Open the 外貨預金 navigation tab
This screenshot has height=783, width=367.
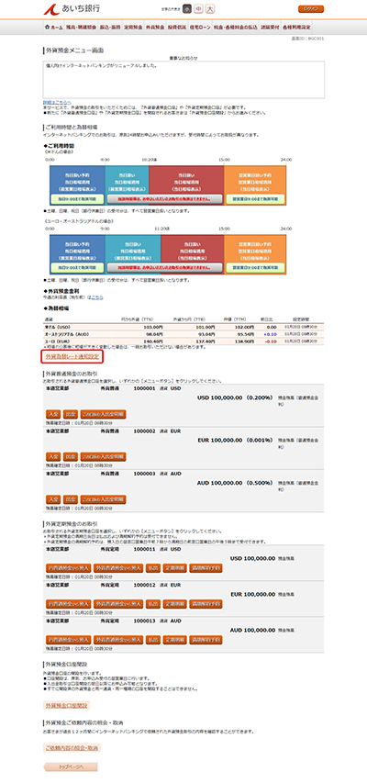click(155, 27)
